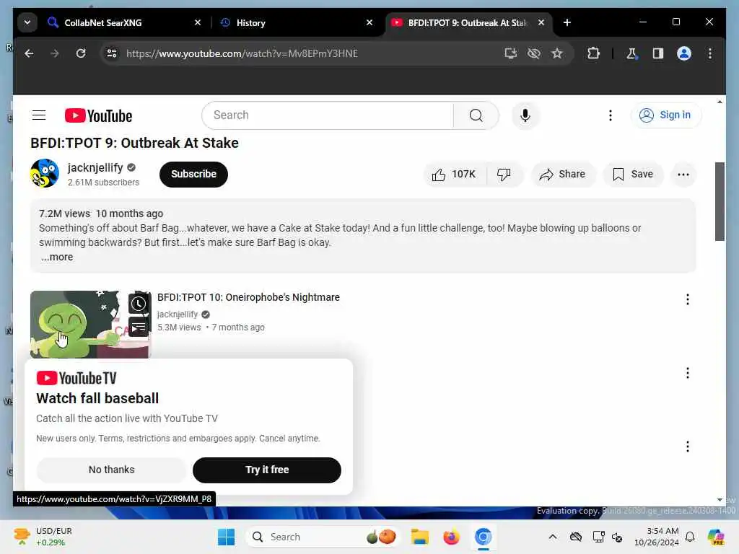Expand description with ...more
The width and height of the screenshot is (739, 554).
[x=57, y=258]
